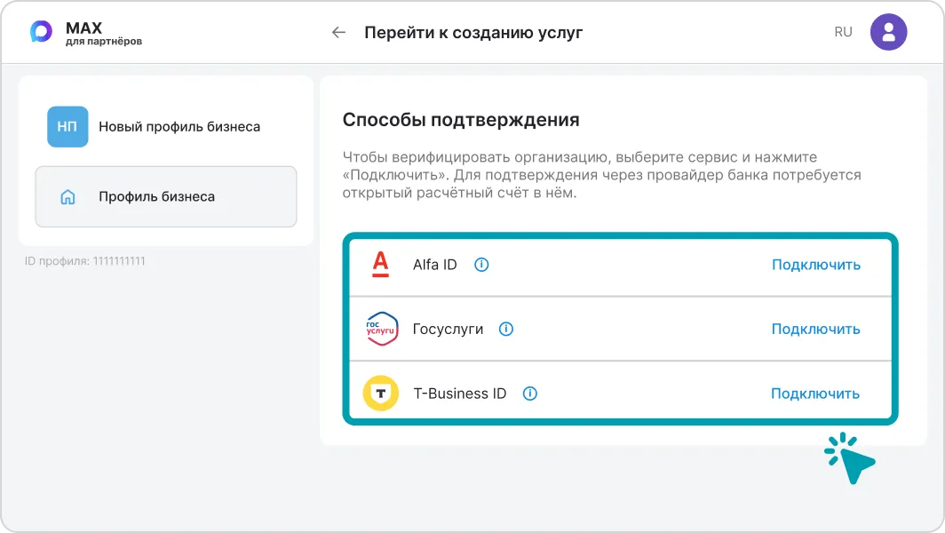Click the 'T-Business ID' label
This screenshot has width=945, height=533.
(x=460, y=394)
